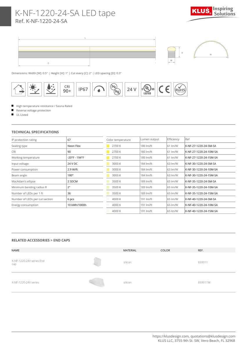Screen dimensions: 247x350
Task: Click the 24 V voltage badge
Action: click(132, 89)
